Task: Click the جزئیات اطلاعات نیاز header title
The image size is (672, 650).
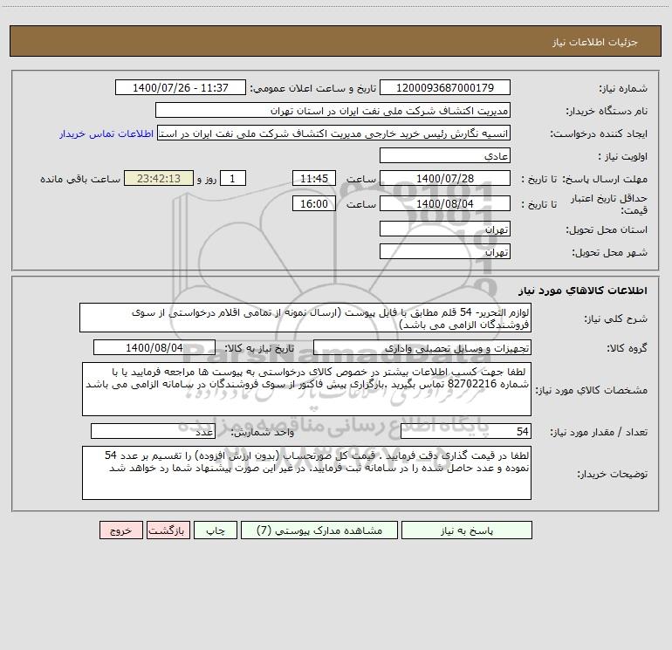Action: pos(595,42)
